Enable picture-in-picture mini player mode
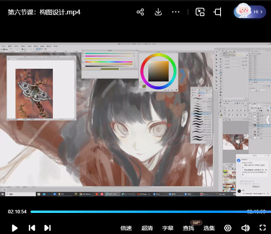The image size is (271, 234). click(200, 12)
